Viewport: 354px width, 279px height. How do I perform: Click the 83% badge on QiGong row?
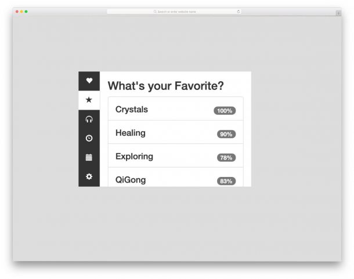click(x=226, y=181)
